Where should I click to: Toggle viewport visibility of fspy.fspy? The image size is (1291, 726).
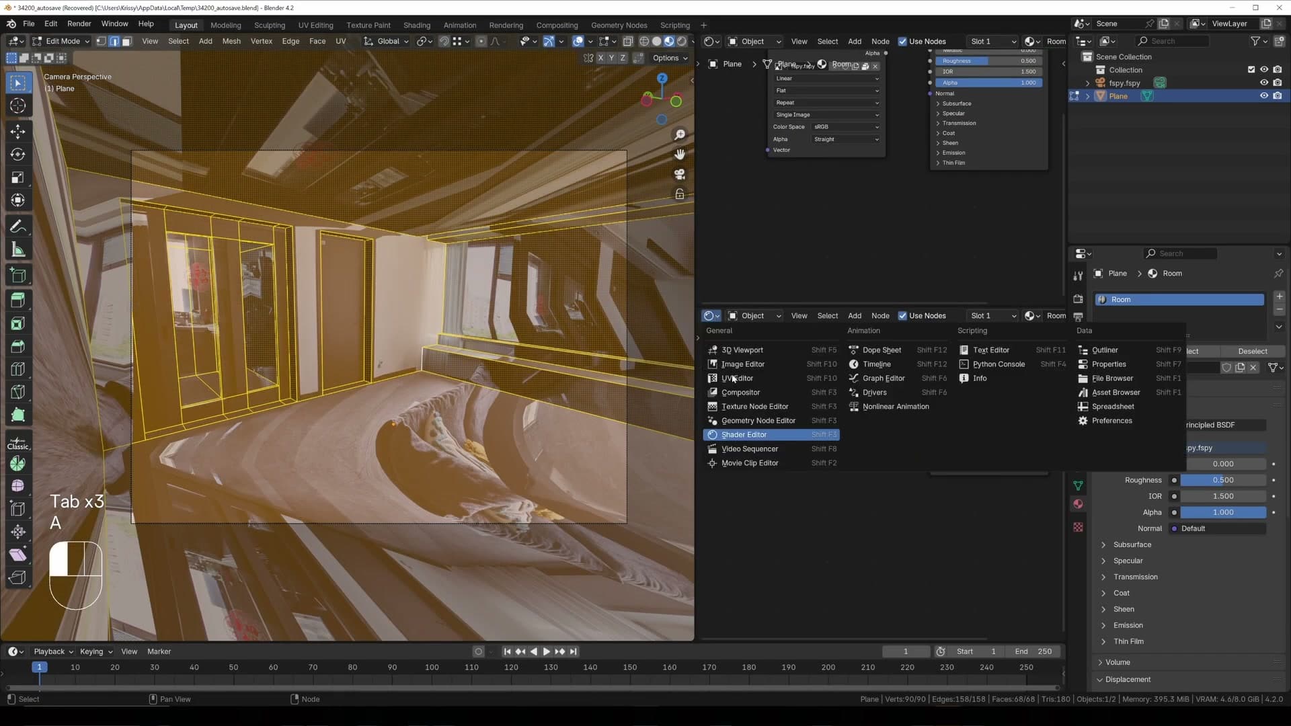tap(1264, 83)
